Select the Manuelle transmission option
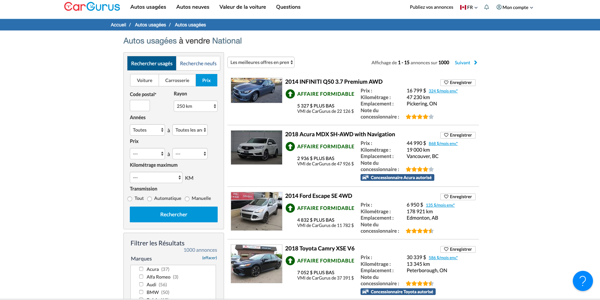Screen dimensions: 600x300 (x=187, y=199)
